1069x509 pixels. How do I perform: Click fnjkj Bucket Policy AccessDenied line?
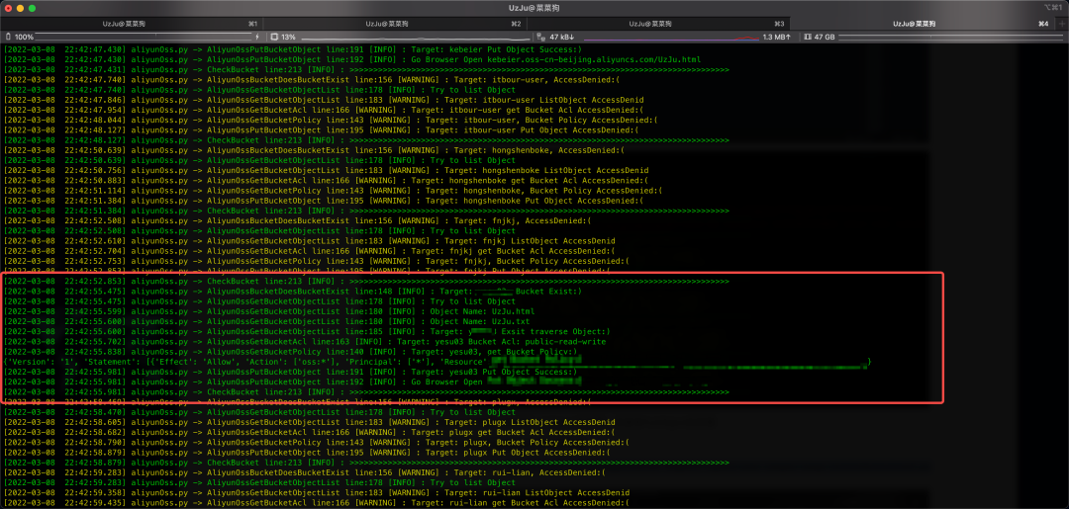(x=316, y=261)
